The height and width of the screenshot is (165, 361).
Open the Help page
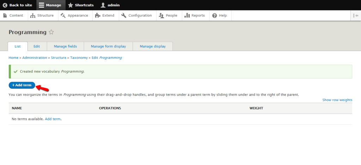coord(220,15)
